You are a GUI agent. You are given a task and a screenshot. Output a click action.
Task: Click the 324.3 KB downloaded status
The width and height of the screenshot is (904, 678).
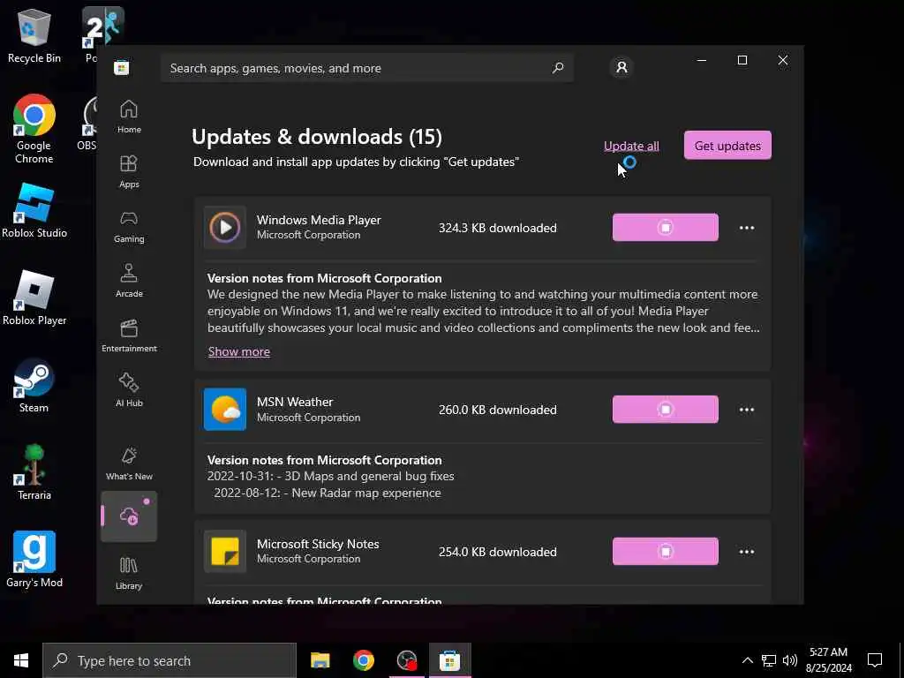pos(498,228)
